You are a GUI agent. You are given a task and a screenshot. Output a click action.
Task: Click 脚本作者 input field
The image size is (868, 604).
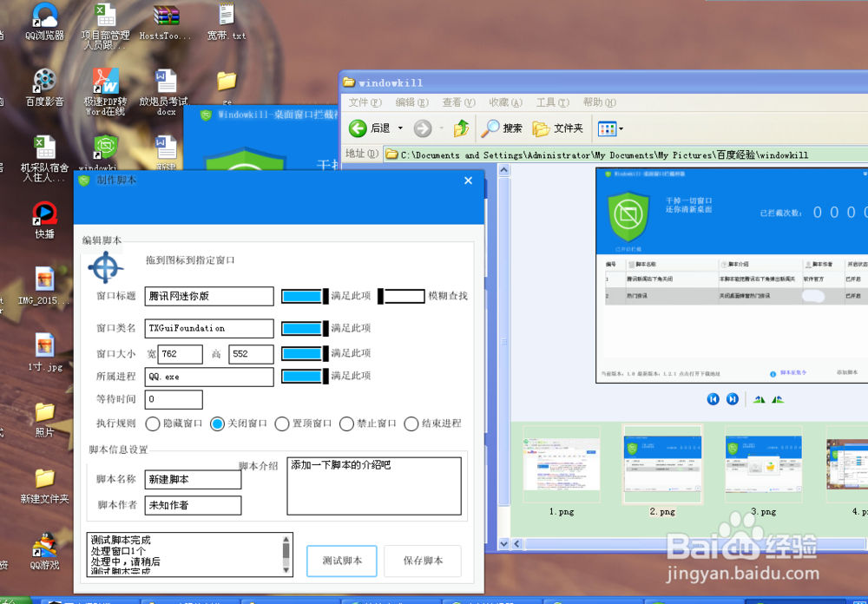pyautogui.click(x=194, y=505)
